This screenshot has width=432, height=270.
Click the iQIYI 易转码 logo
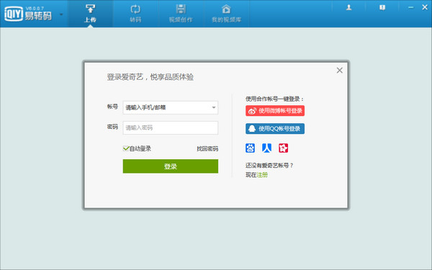coord(28,14)
